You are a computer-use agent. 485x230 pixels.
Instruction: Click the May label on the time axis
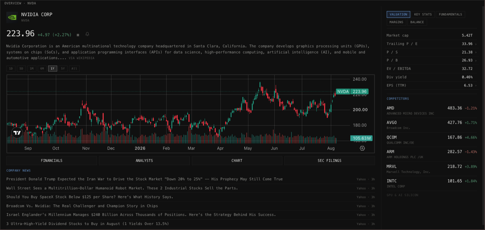248,148
